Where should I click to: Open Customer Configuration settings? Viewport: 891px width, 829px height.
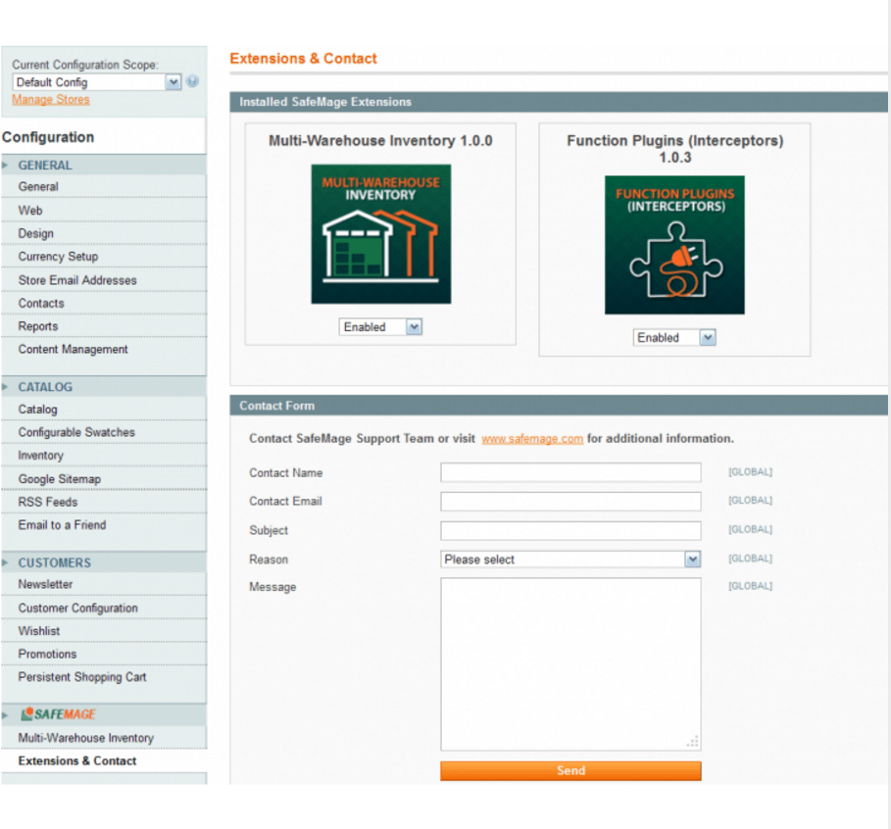coord(104,608)
